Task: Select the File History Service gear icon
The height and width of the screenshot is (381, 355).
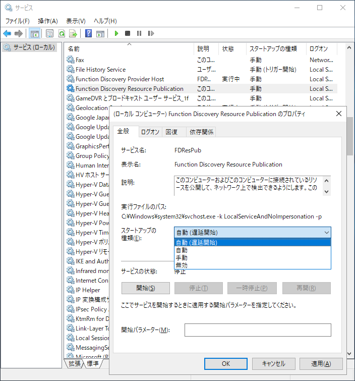Action: click(x=71, y=69)
